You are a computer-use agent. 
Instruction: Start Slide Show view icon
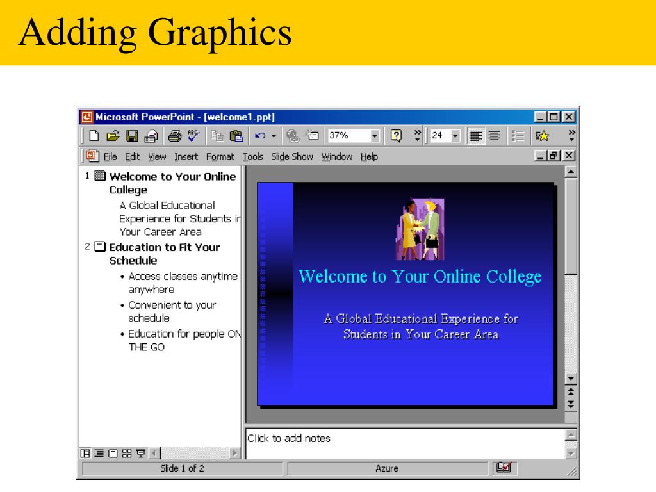[141, 454]
